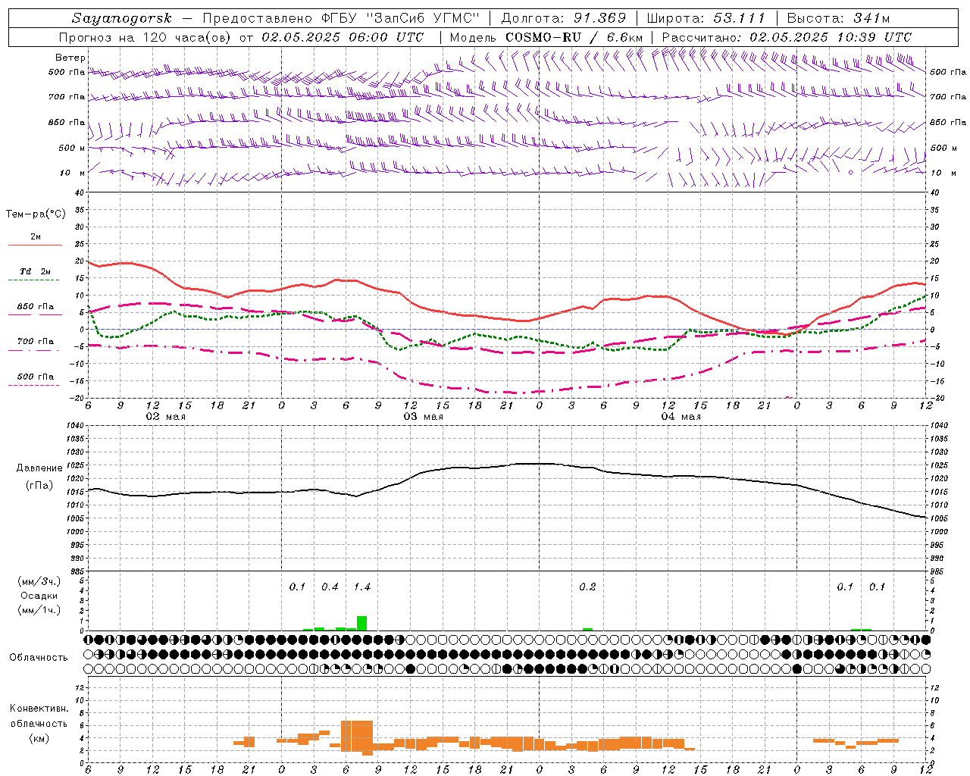
Task: Click the 02 мая date label
Action: tap(165, 417)
